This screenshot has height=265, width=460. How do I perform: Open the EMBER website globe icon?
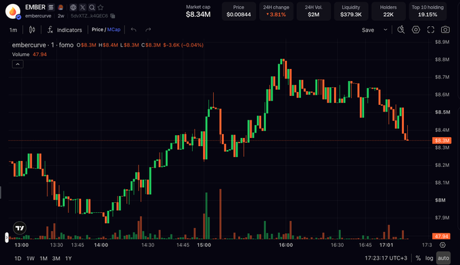(73, 7)
